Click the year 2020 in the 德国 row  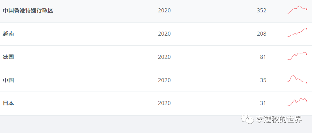coord(164,57)
